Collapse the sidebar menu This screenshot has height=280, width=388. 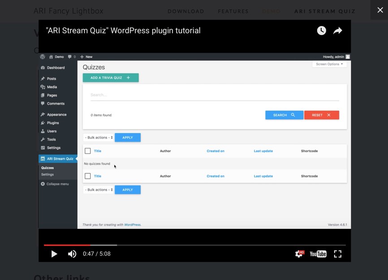[55, 184]
